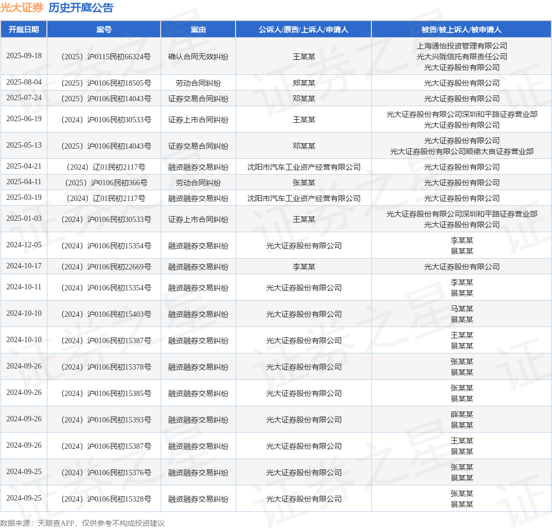Click case number 沪0106民初18505号

click(106, 83)
